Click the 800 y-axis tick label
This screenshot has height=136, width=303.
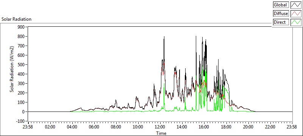coord(22,36)
